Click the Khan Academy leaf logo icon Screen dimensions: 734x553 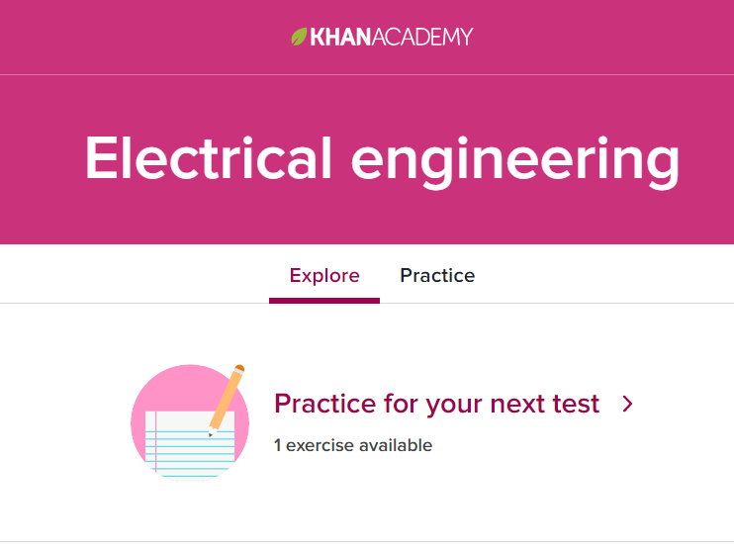click(299, 37)
